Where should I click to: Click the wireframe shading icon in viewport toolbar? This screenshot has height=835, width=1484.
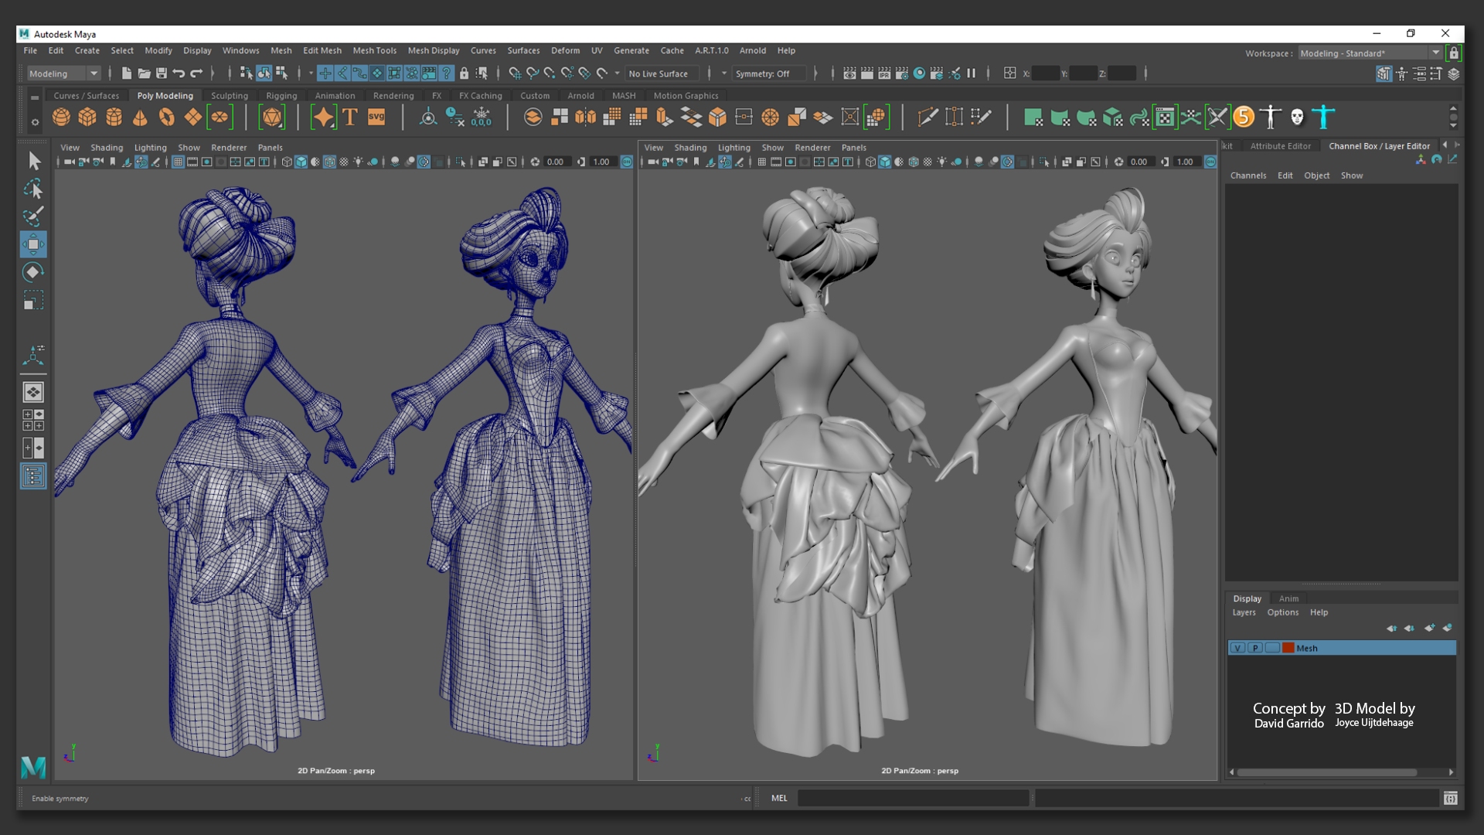pos(285,162)
